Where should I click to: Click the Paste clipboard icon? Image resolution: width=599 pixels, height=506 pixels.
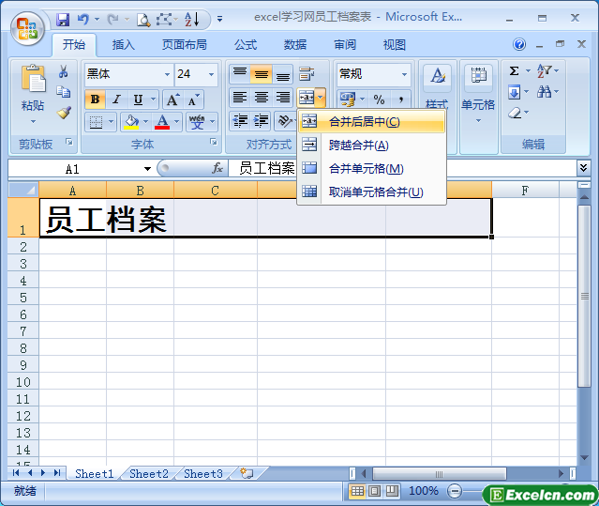(x=34, y=79)
